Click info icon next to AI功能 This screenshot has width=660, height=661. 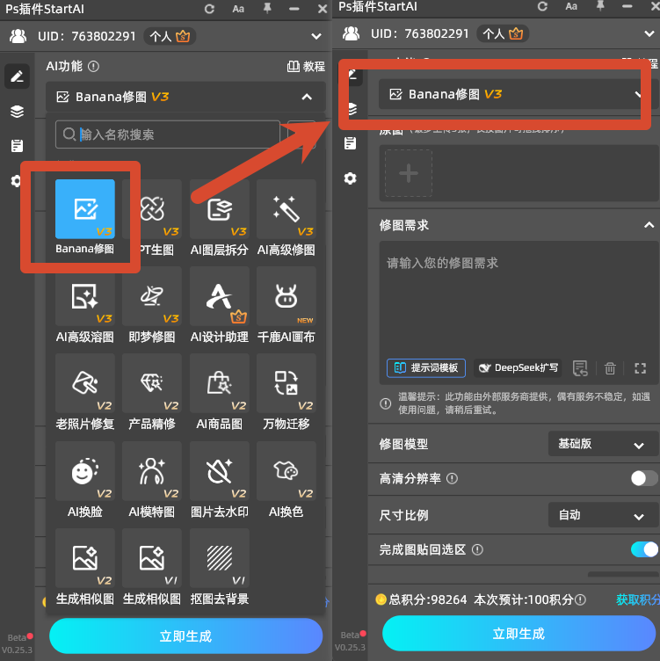93,66
